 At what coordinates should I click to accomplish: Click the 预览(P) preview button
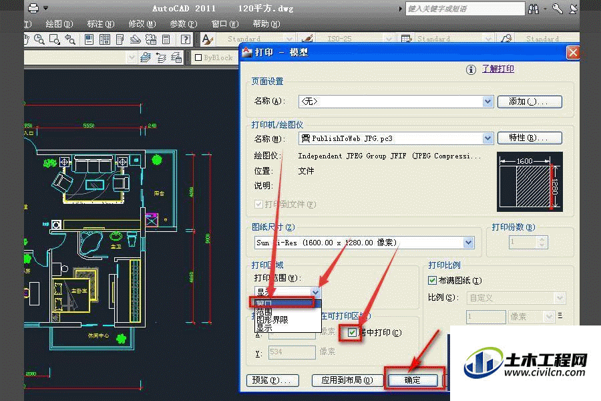[272, 380]
